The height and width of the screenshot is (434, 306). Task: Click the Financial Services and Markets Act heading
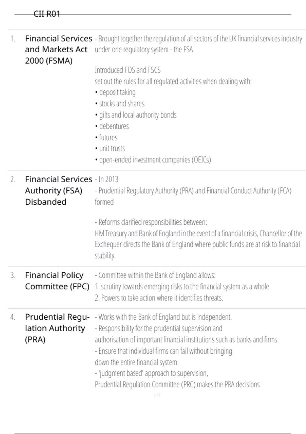58,50
